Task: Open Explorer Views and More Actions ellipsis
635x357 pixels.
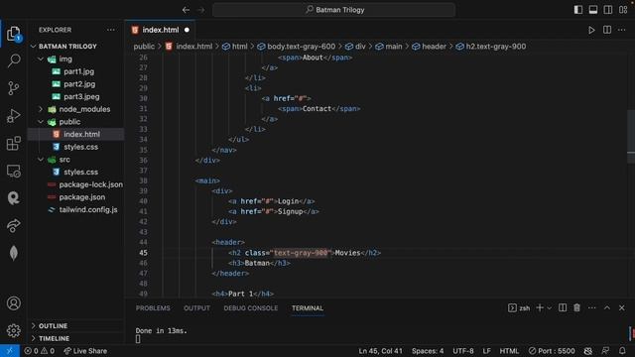Action: (110, 30)
